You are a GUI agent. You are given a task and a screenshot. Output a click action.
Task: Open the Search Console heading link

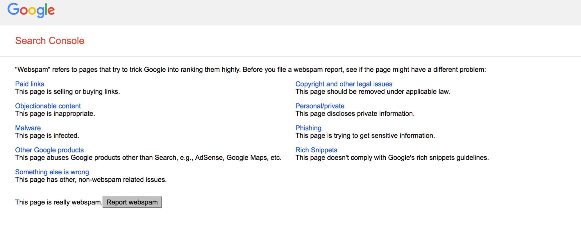50,41
